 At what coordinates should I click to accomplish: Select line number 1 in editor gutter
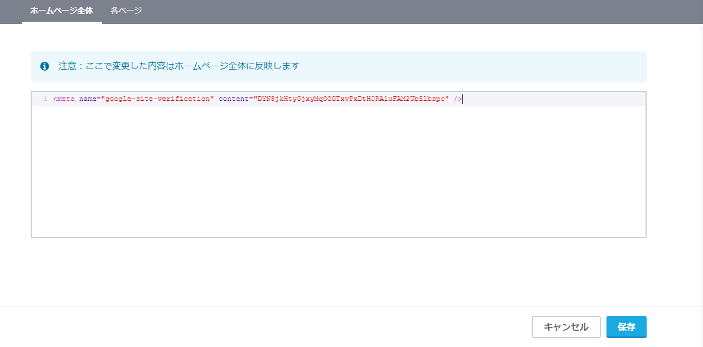point(45,99)
